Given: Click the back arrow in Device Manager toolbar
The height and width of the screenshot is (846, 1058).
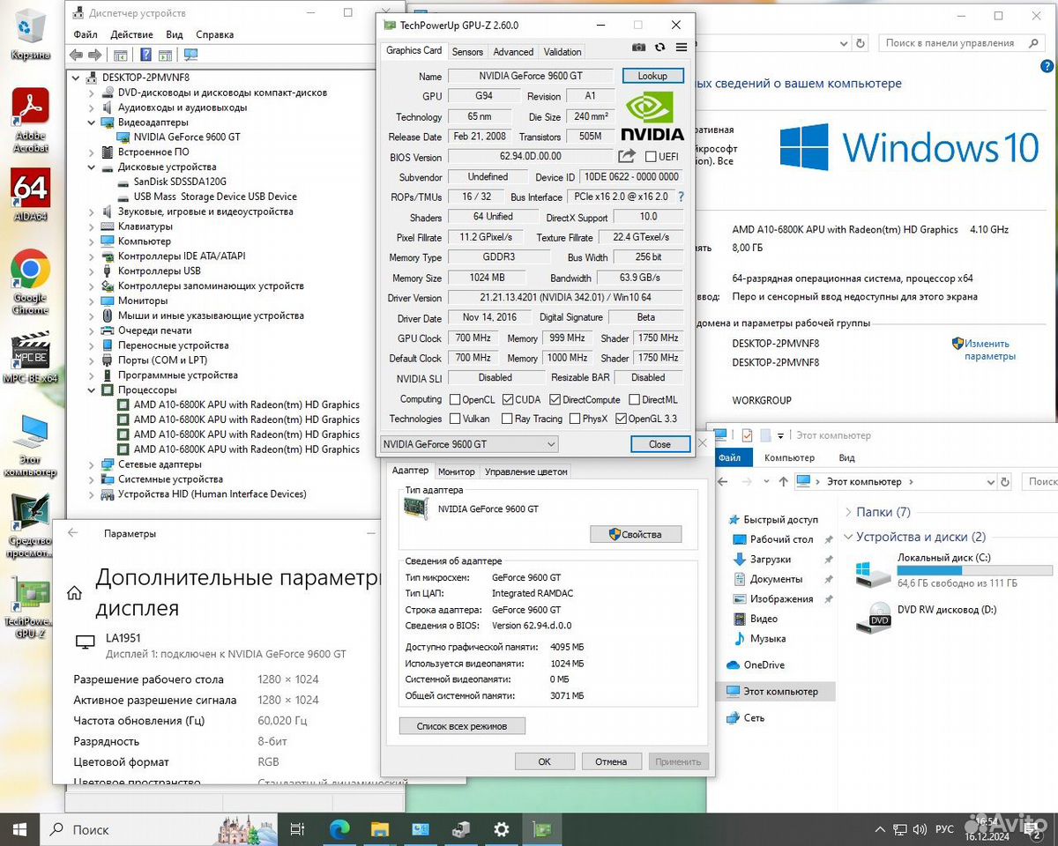Looking at the screenshot, I should [x=77, y=55].
